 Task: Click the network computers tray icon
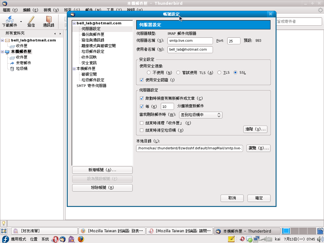point(256,239)
